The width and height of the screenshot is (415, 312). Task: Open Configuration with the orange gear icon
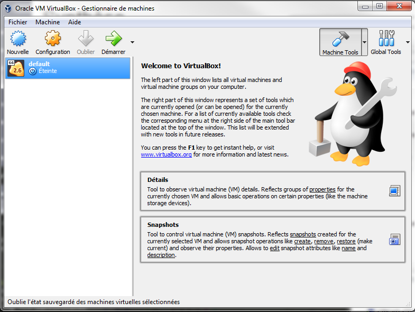tap(53, 39)
